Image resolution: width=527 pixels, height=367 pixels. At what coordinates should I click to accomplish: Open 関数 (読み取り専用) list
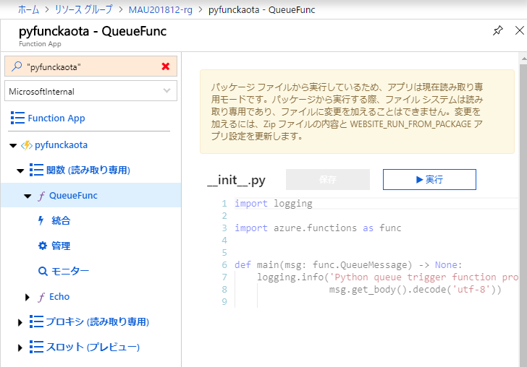pos(88,170)
